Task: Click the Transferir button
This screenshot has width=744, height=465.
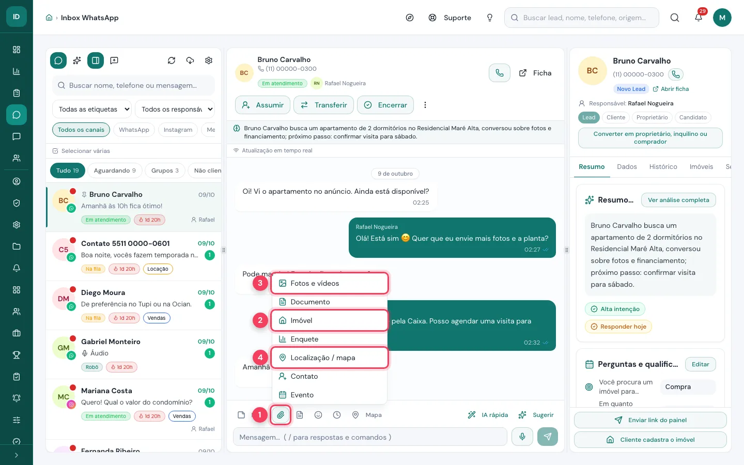Action: click(323, 105)
